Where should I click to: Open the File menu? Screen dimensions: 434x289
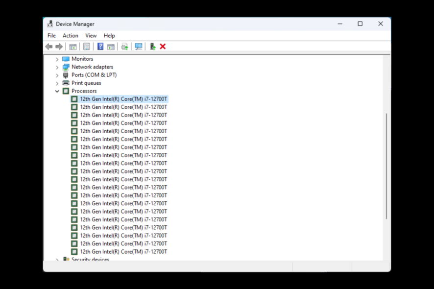[51, 36]
